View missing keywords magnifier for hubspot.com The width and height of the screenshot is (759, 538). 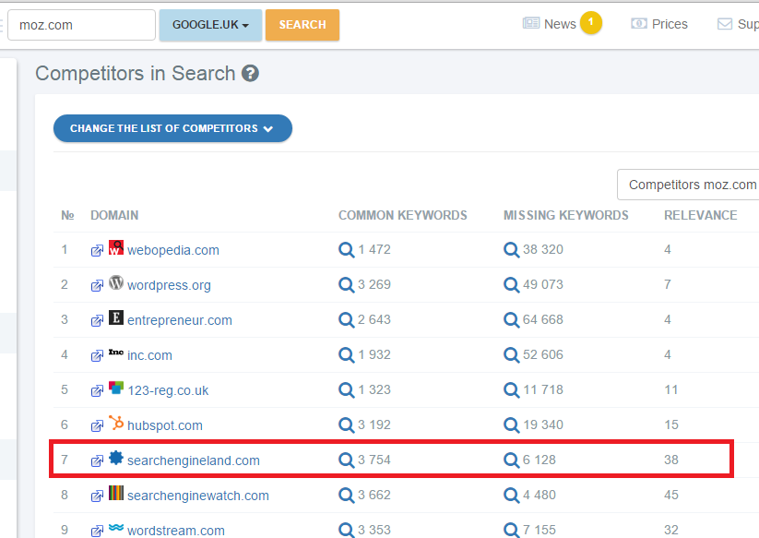pos(511,425)
